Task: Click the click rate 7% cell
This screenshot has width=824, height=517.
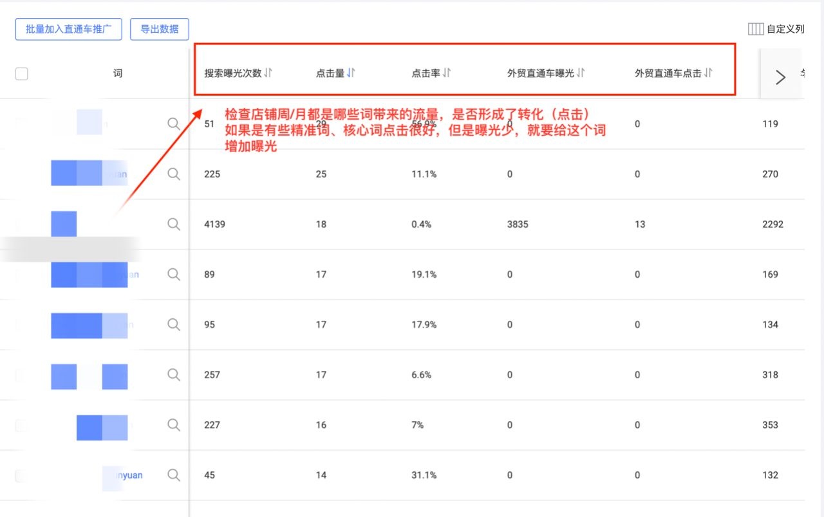Action: (418, 425)
